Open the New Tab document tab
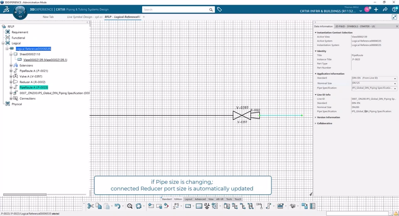 pos(48,17)
